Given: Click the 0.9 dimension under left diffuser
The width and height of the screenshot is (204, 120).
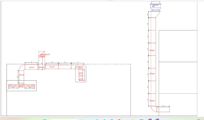Looking at the screenshot, I should pyautogui.click(x=13, y=88).
